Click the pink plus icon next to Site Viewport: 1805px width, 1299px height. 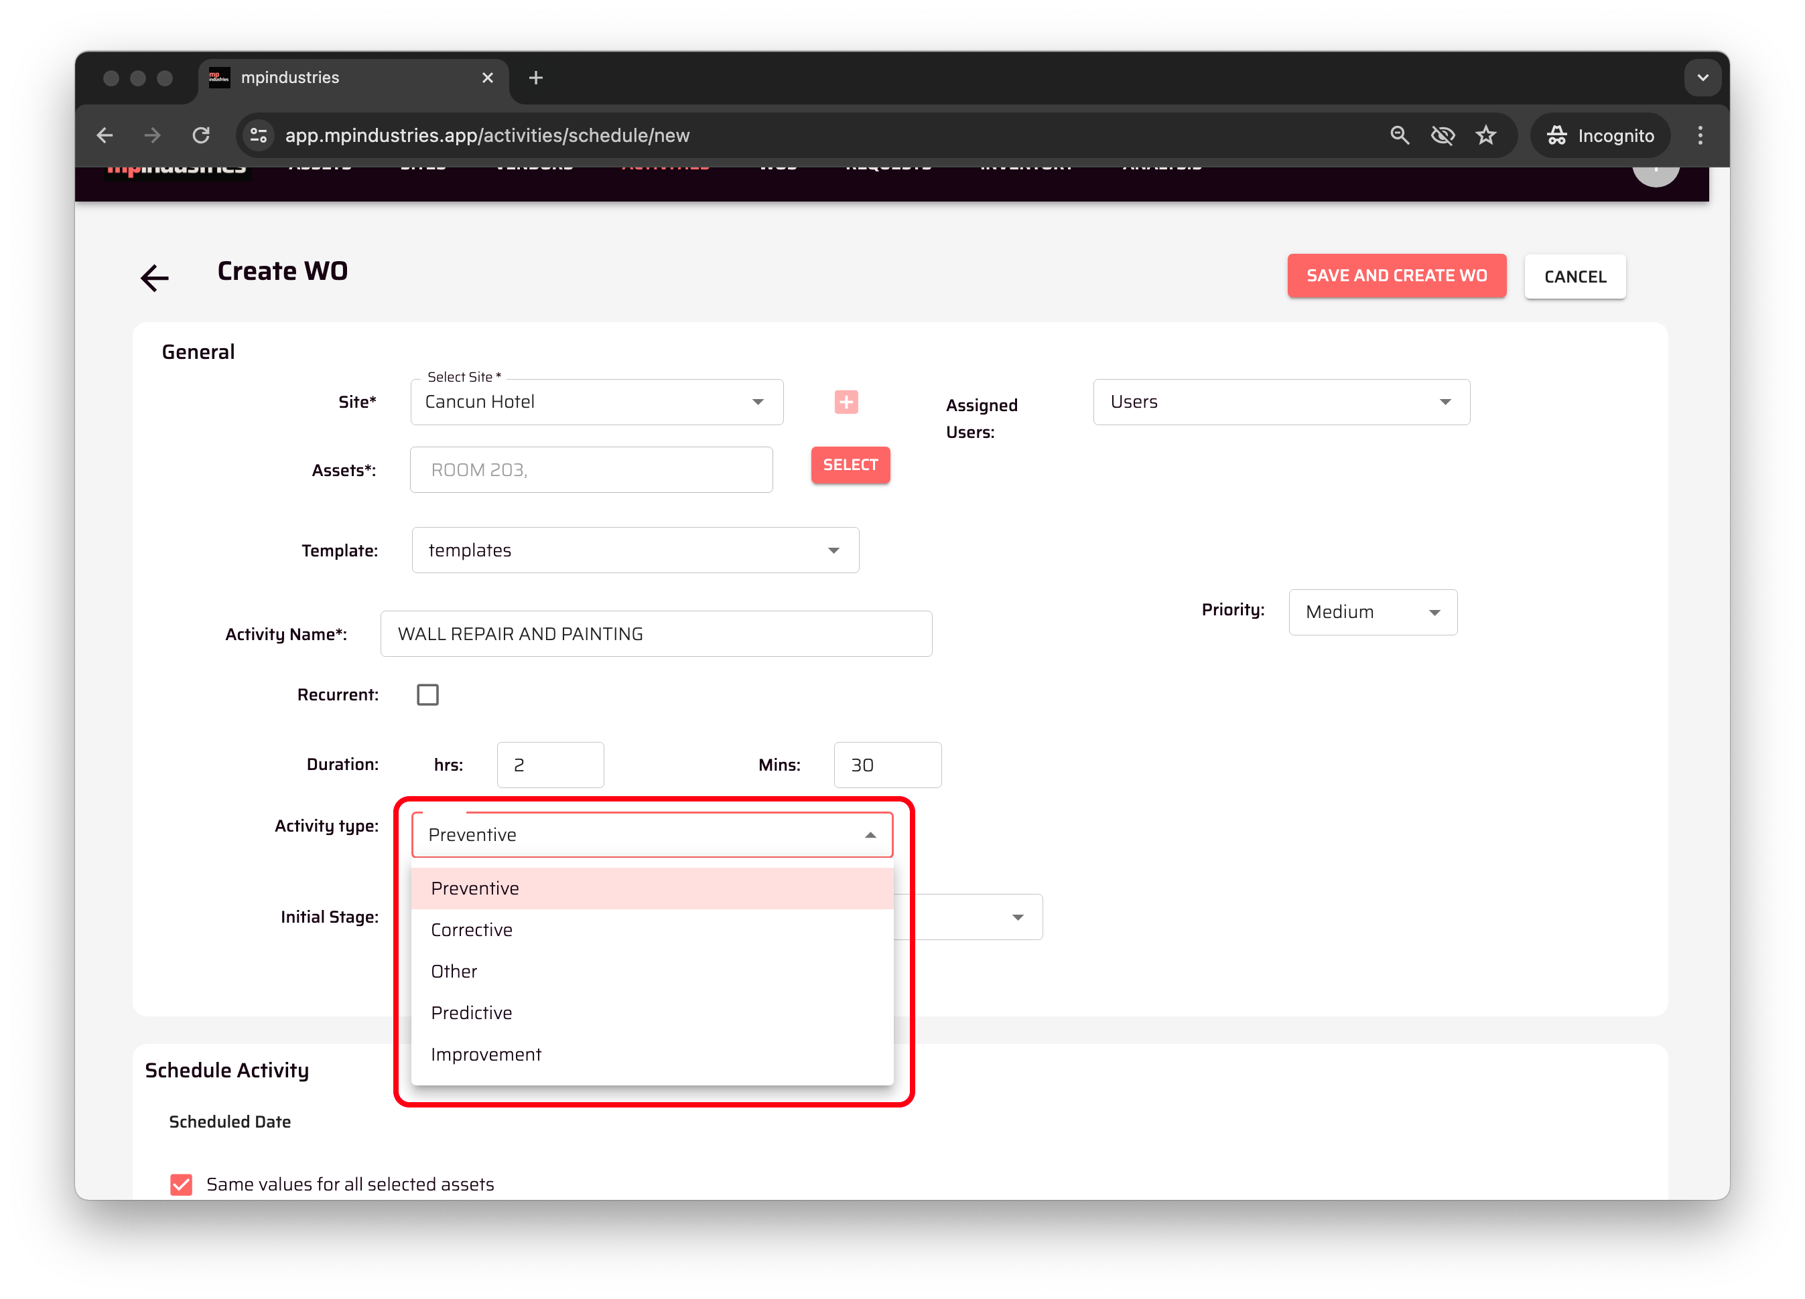(x=846, y=402)
